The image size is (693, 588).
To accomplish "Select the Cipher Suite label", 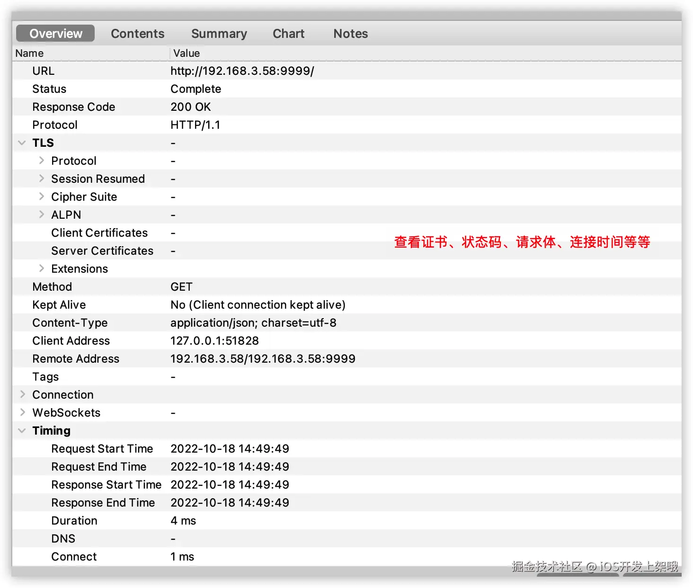I will (84, 197).
